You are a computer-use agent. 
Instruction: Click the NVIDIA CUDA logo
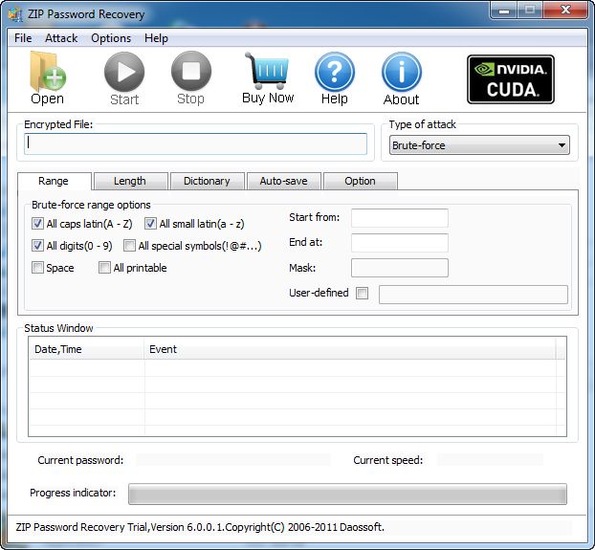(511, 78)
